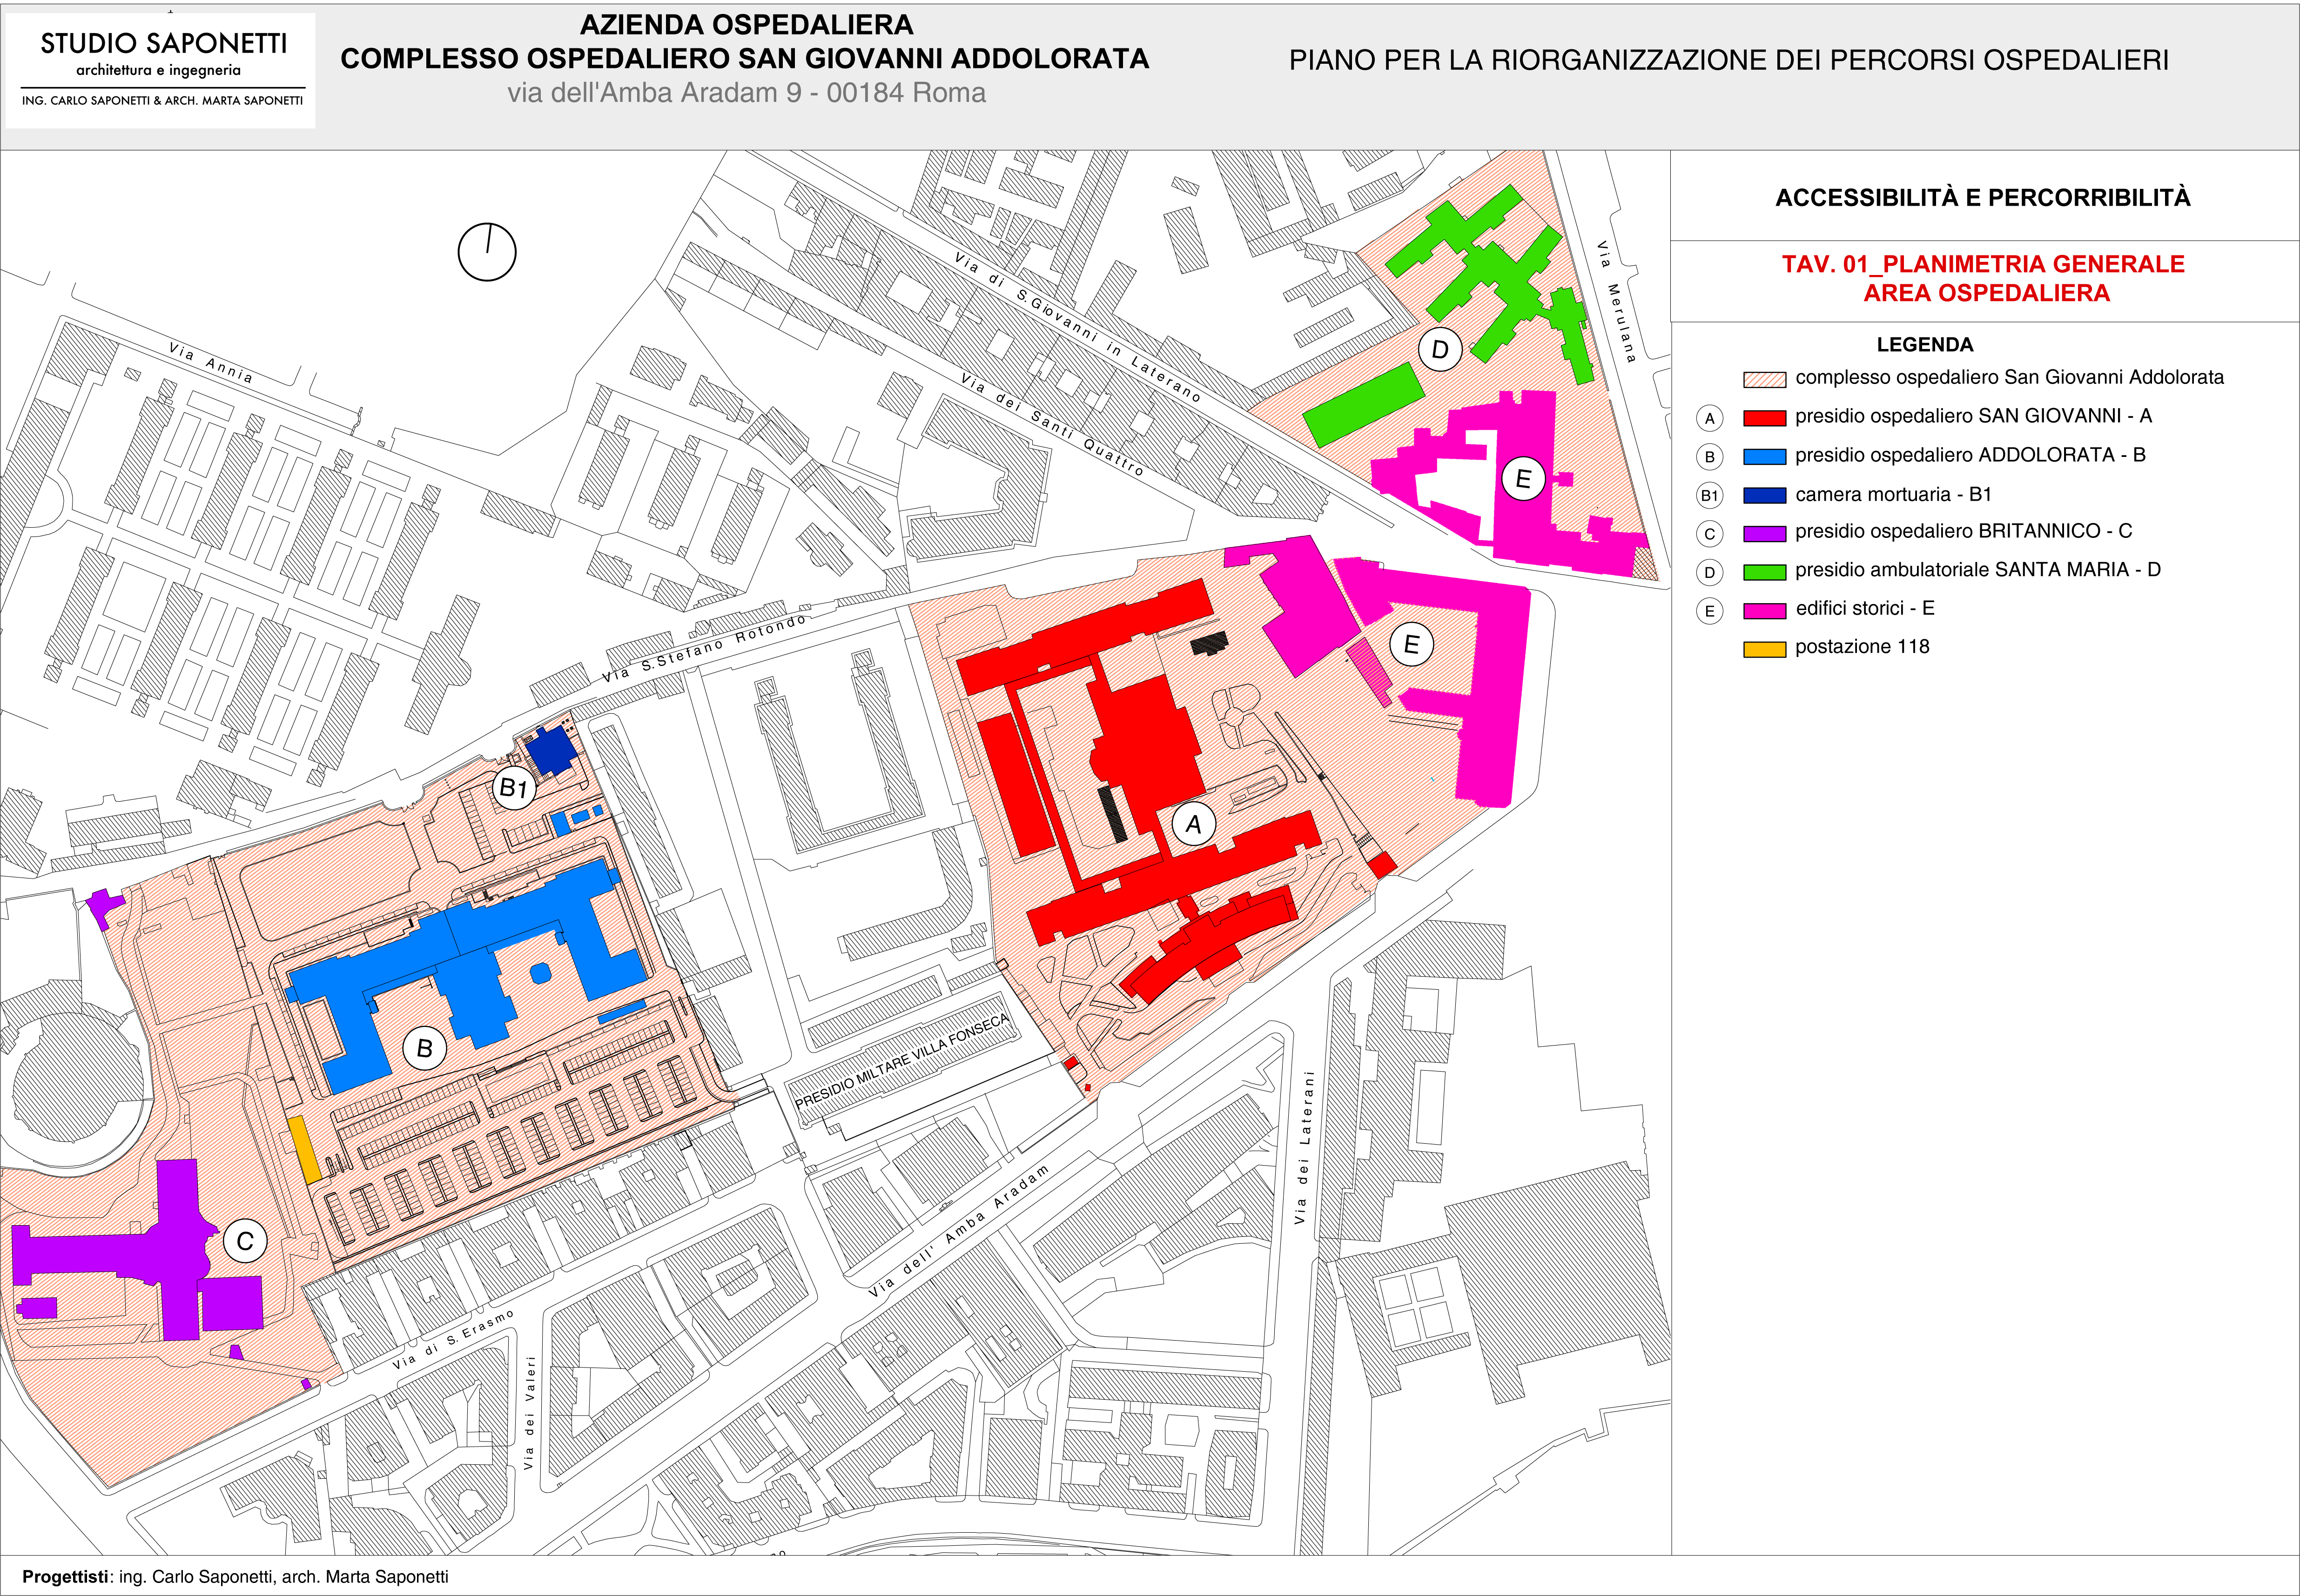Click 'PIANO PER LA RIORGANIZZAZIONE DEI PERCORSI OSPEDALIERI'
This screenshot has width=2300, height=1596.
click(1729, 60)
